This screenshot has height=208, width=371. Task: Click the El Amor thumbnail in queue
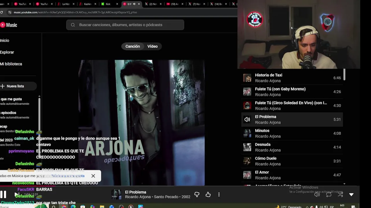(x=247, y=175)
